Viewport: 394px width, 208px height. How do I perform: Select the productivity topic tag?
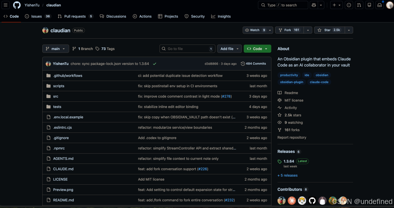[289, 75]
